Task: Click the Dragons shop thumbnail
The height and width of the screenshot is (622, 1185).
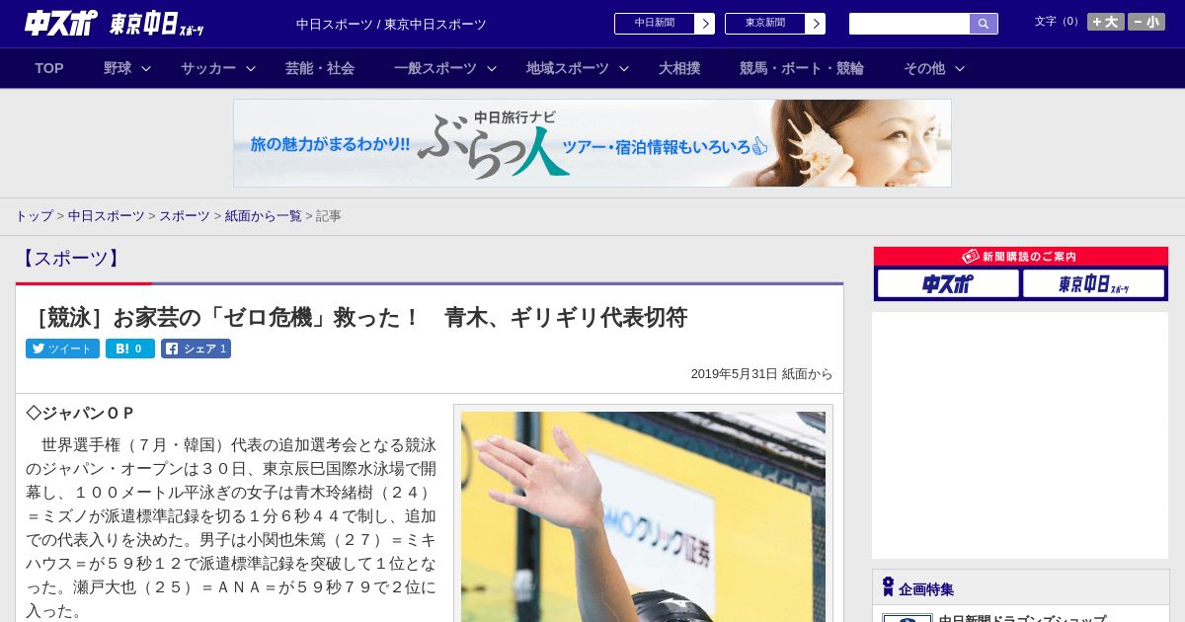Action: coord(908,618)
